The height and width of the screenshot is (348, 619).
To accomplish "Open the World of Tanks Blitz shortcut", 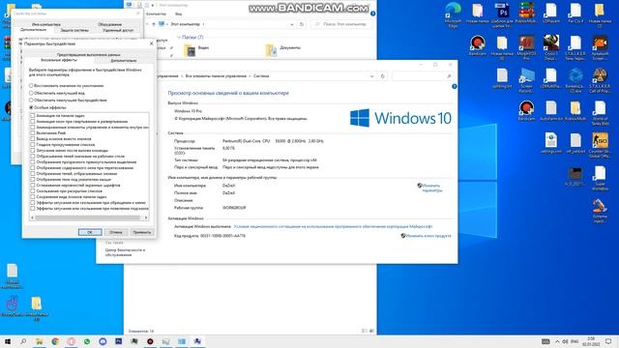I will tap(600, 113).
